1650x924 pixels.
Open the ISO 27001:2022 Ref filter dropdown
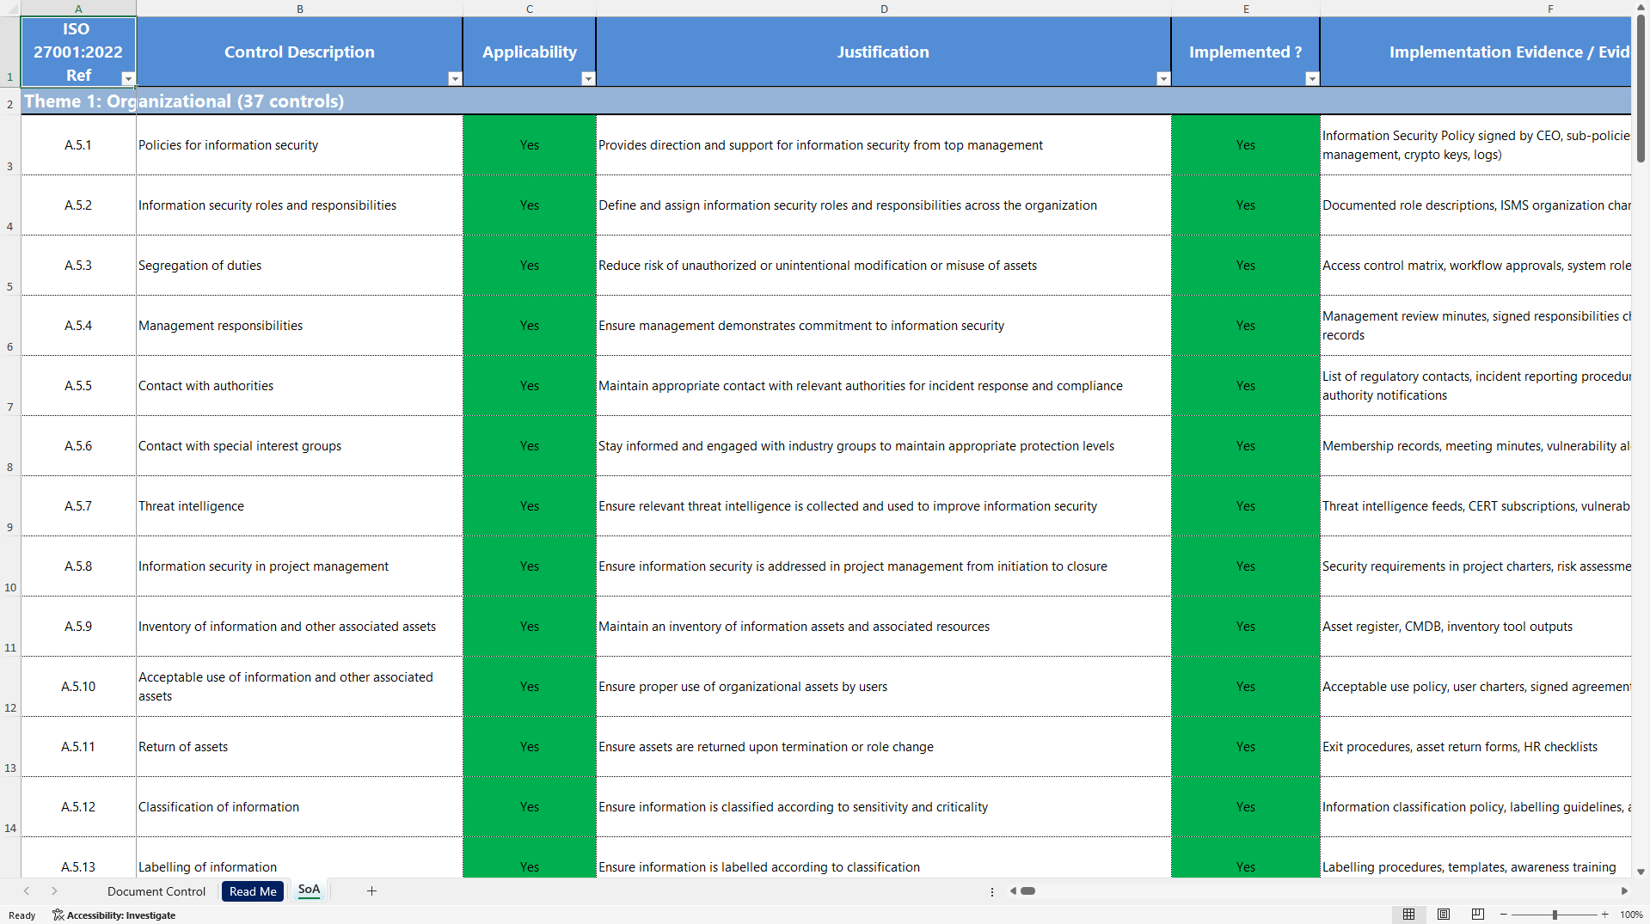[x=128, y=78]
